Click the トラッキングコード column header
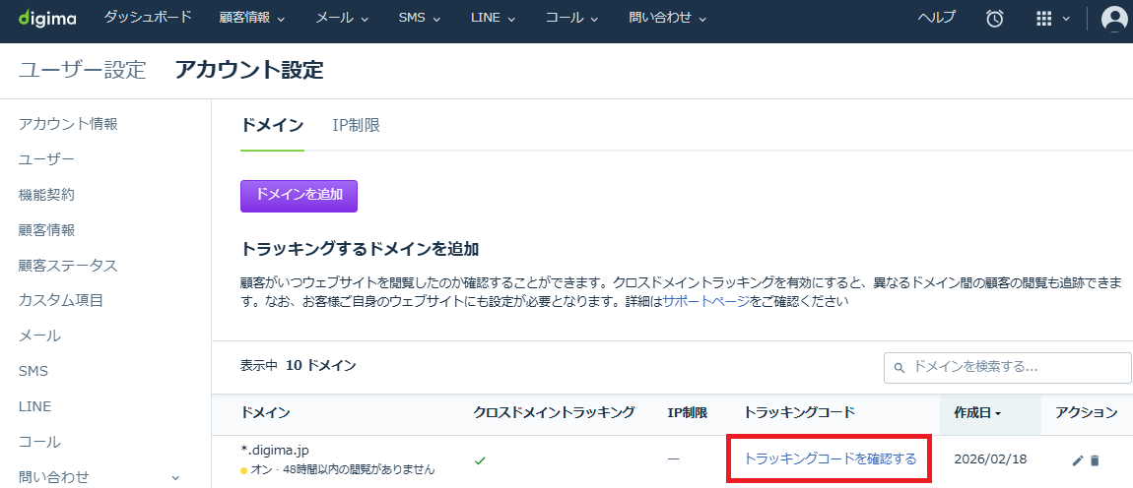 coord(799,413)
